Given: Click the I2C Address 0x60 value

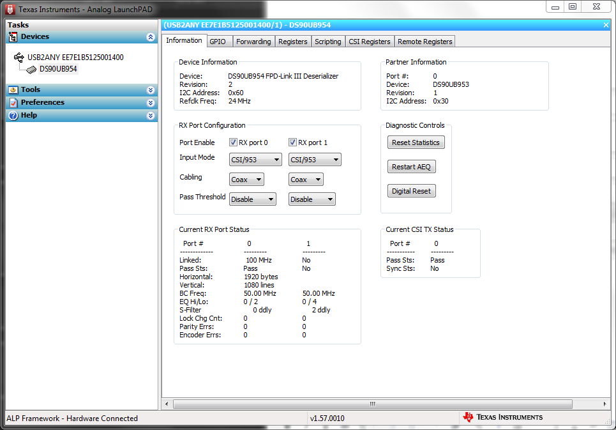Looking at the screenshot, I should point(236,93).
